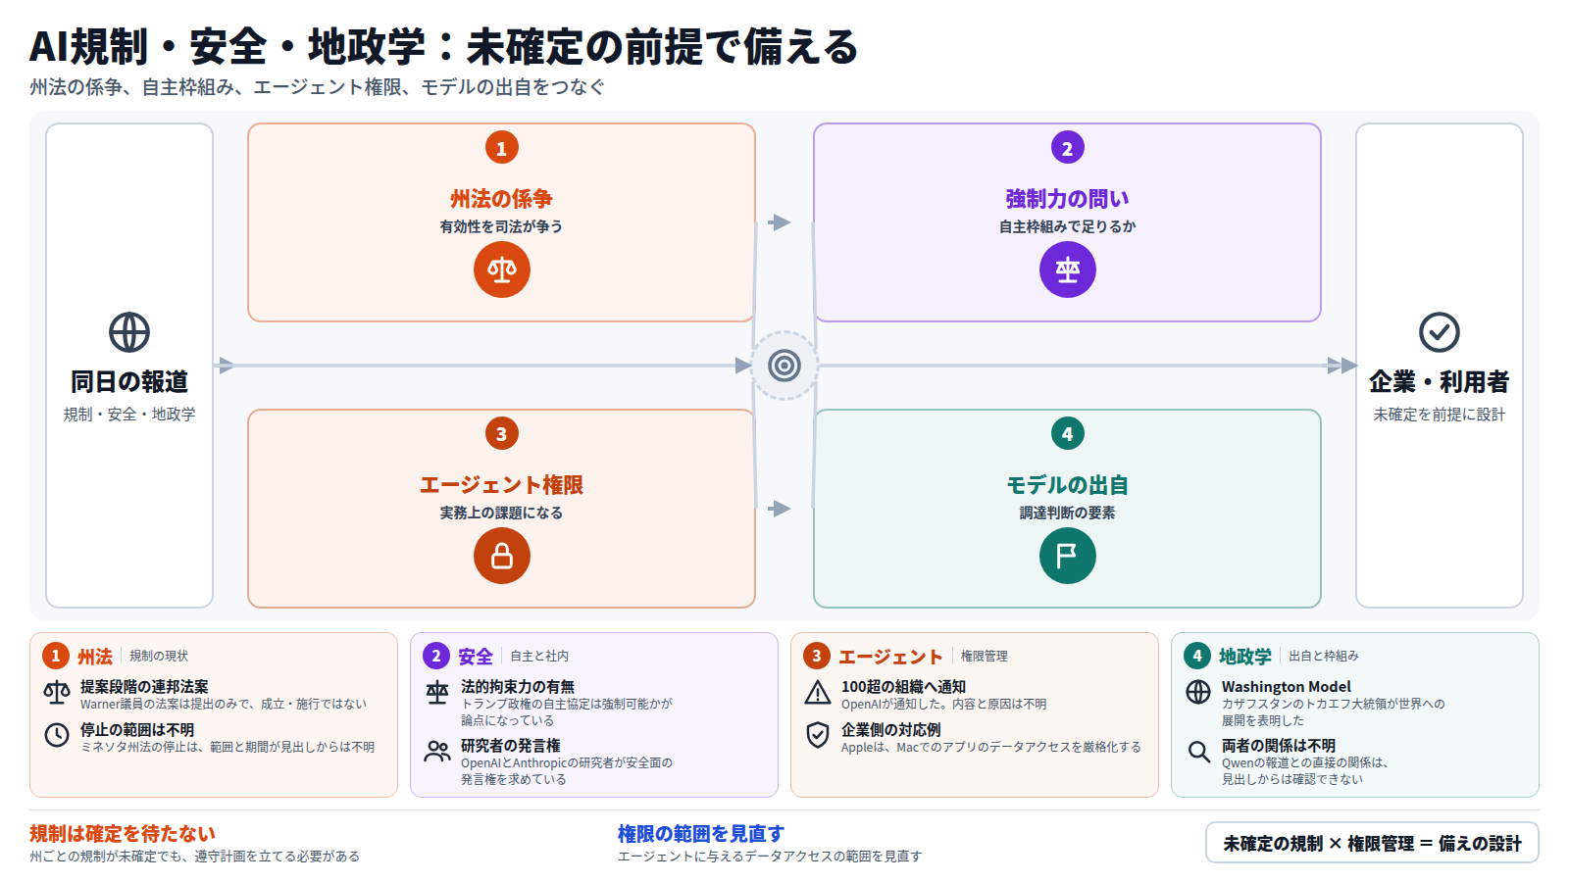Click the warning triangle icon beside 100超の組織へ通知
The image size is (1569, 882).
tap(818, 693)
